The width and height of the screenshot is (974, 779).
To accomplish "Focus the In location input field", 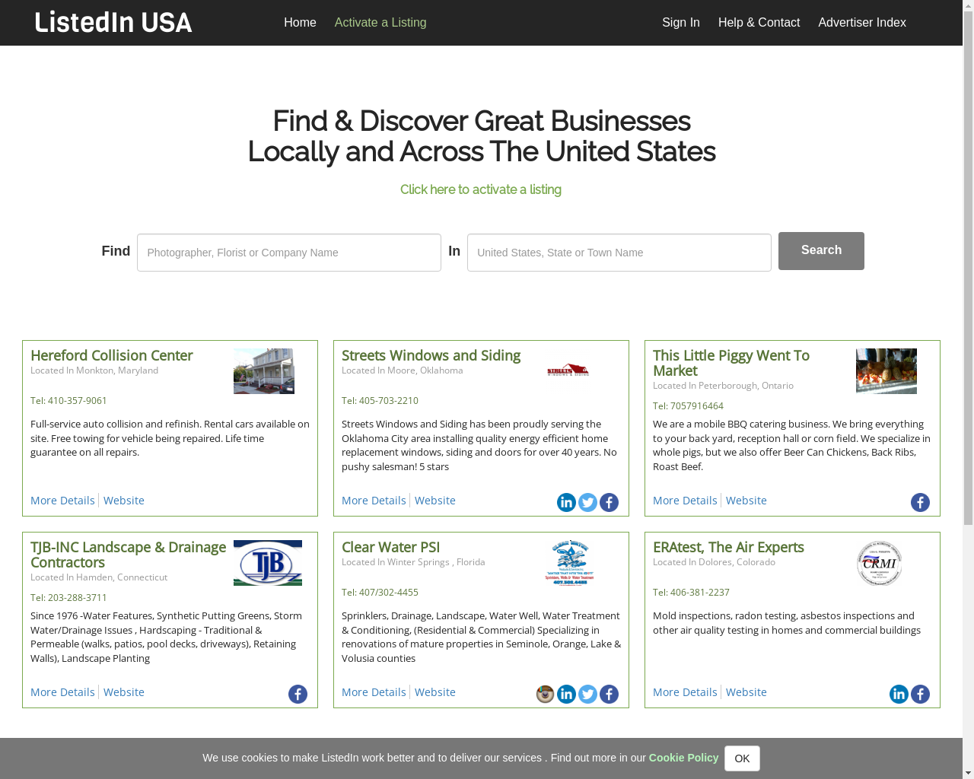I will (619, 253).
